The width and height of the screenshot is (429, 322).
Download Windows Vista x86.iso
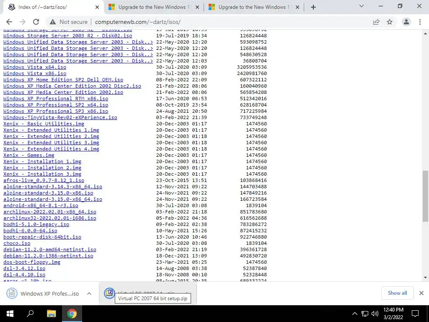click(x=35, y=73)
